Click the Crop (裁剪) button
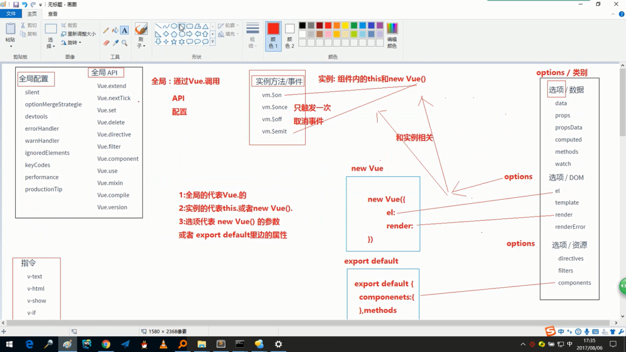This screenshot has height=352, width=626. [x=69, y=25]
